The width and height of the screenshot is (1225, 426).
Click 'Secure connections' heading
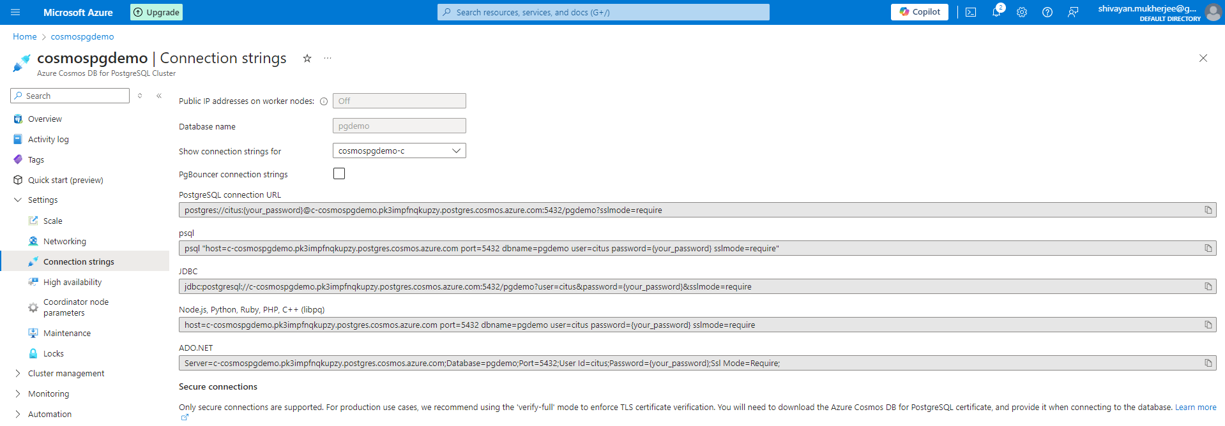pyautogui.click(x=218, y=386)
